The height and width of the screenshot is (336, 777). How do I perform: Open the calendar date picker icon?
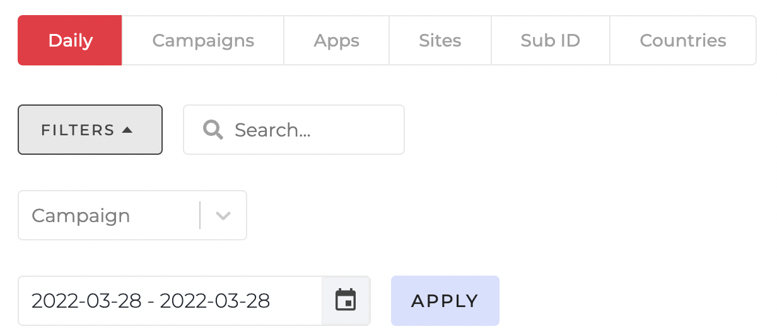(x=346, y=300)
